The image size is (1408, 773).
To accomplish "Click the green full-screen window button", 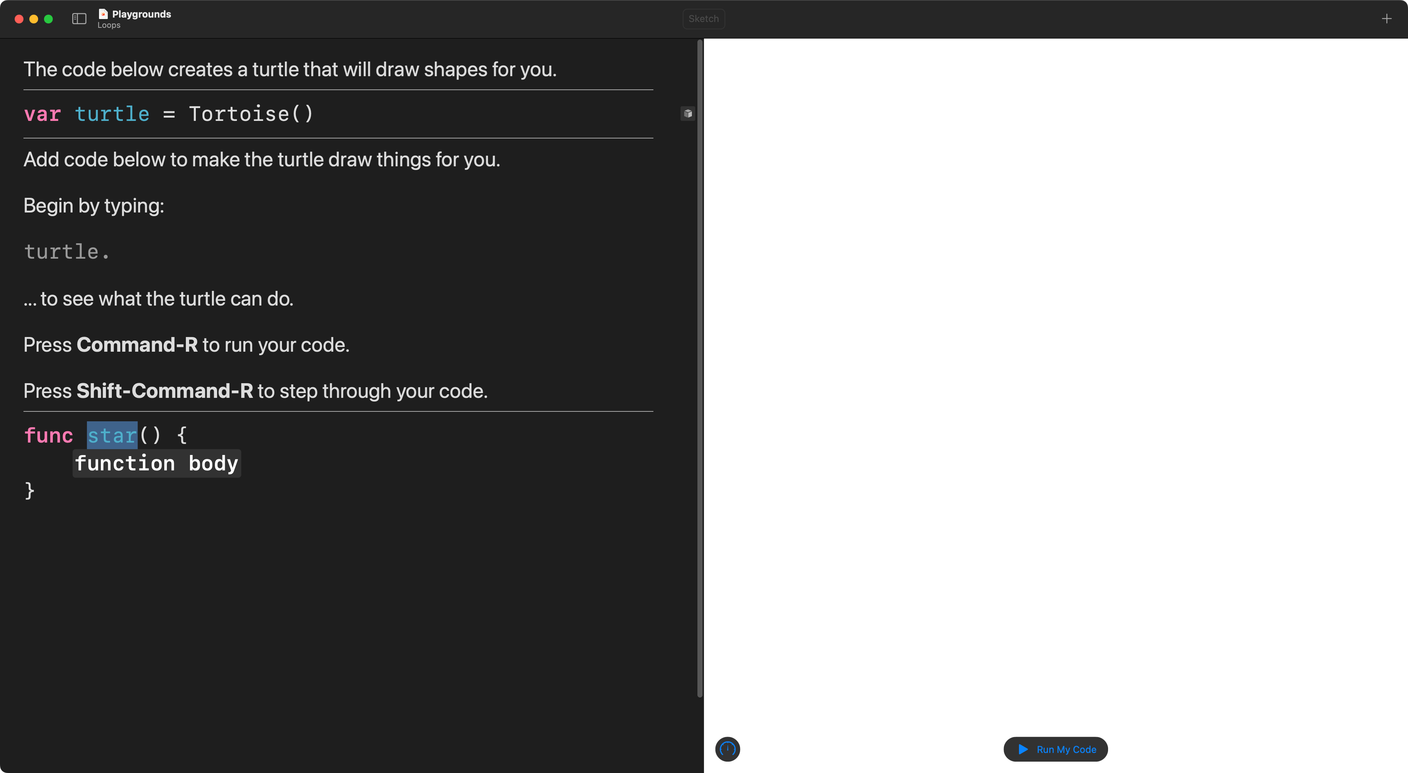I will pyautogui.click(x=48, y=19).
